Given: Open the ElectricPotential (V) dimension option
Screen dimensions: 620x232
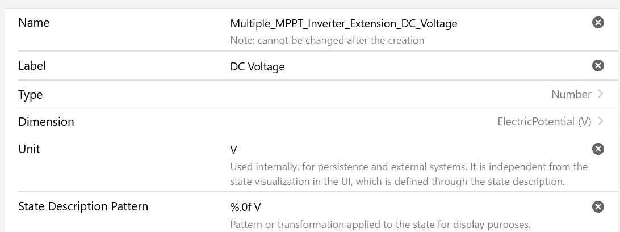Looking at the screenshot, I should [544, 121].
